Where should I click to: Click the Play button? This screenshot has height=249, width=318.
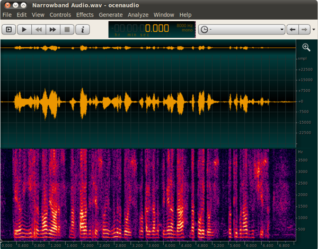[24, 30]
